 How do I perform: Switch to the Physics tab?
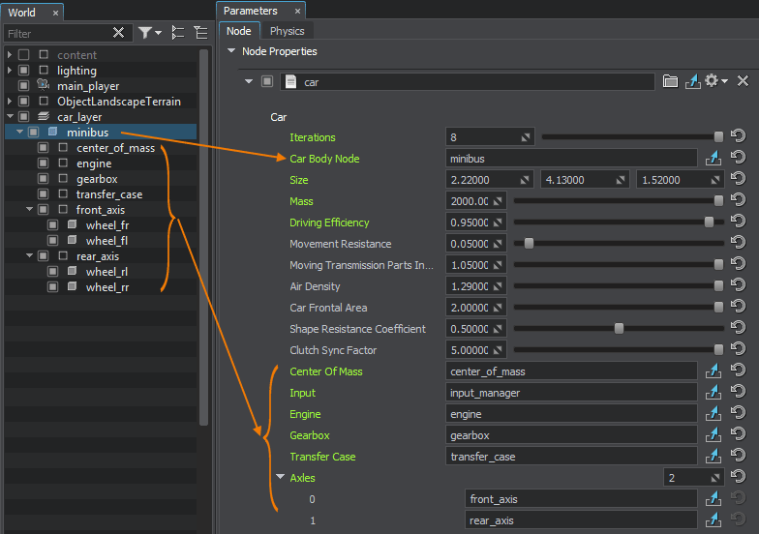pyautogui.click(x=287, y=31)
